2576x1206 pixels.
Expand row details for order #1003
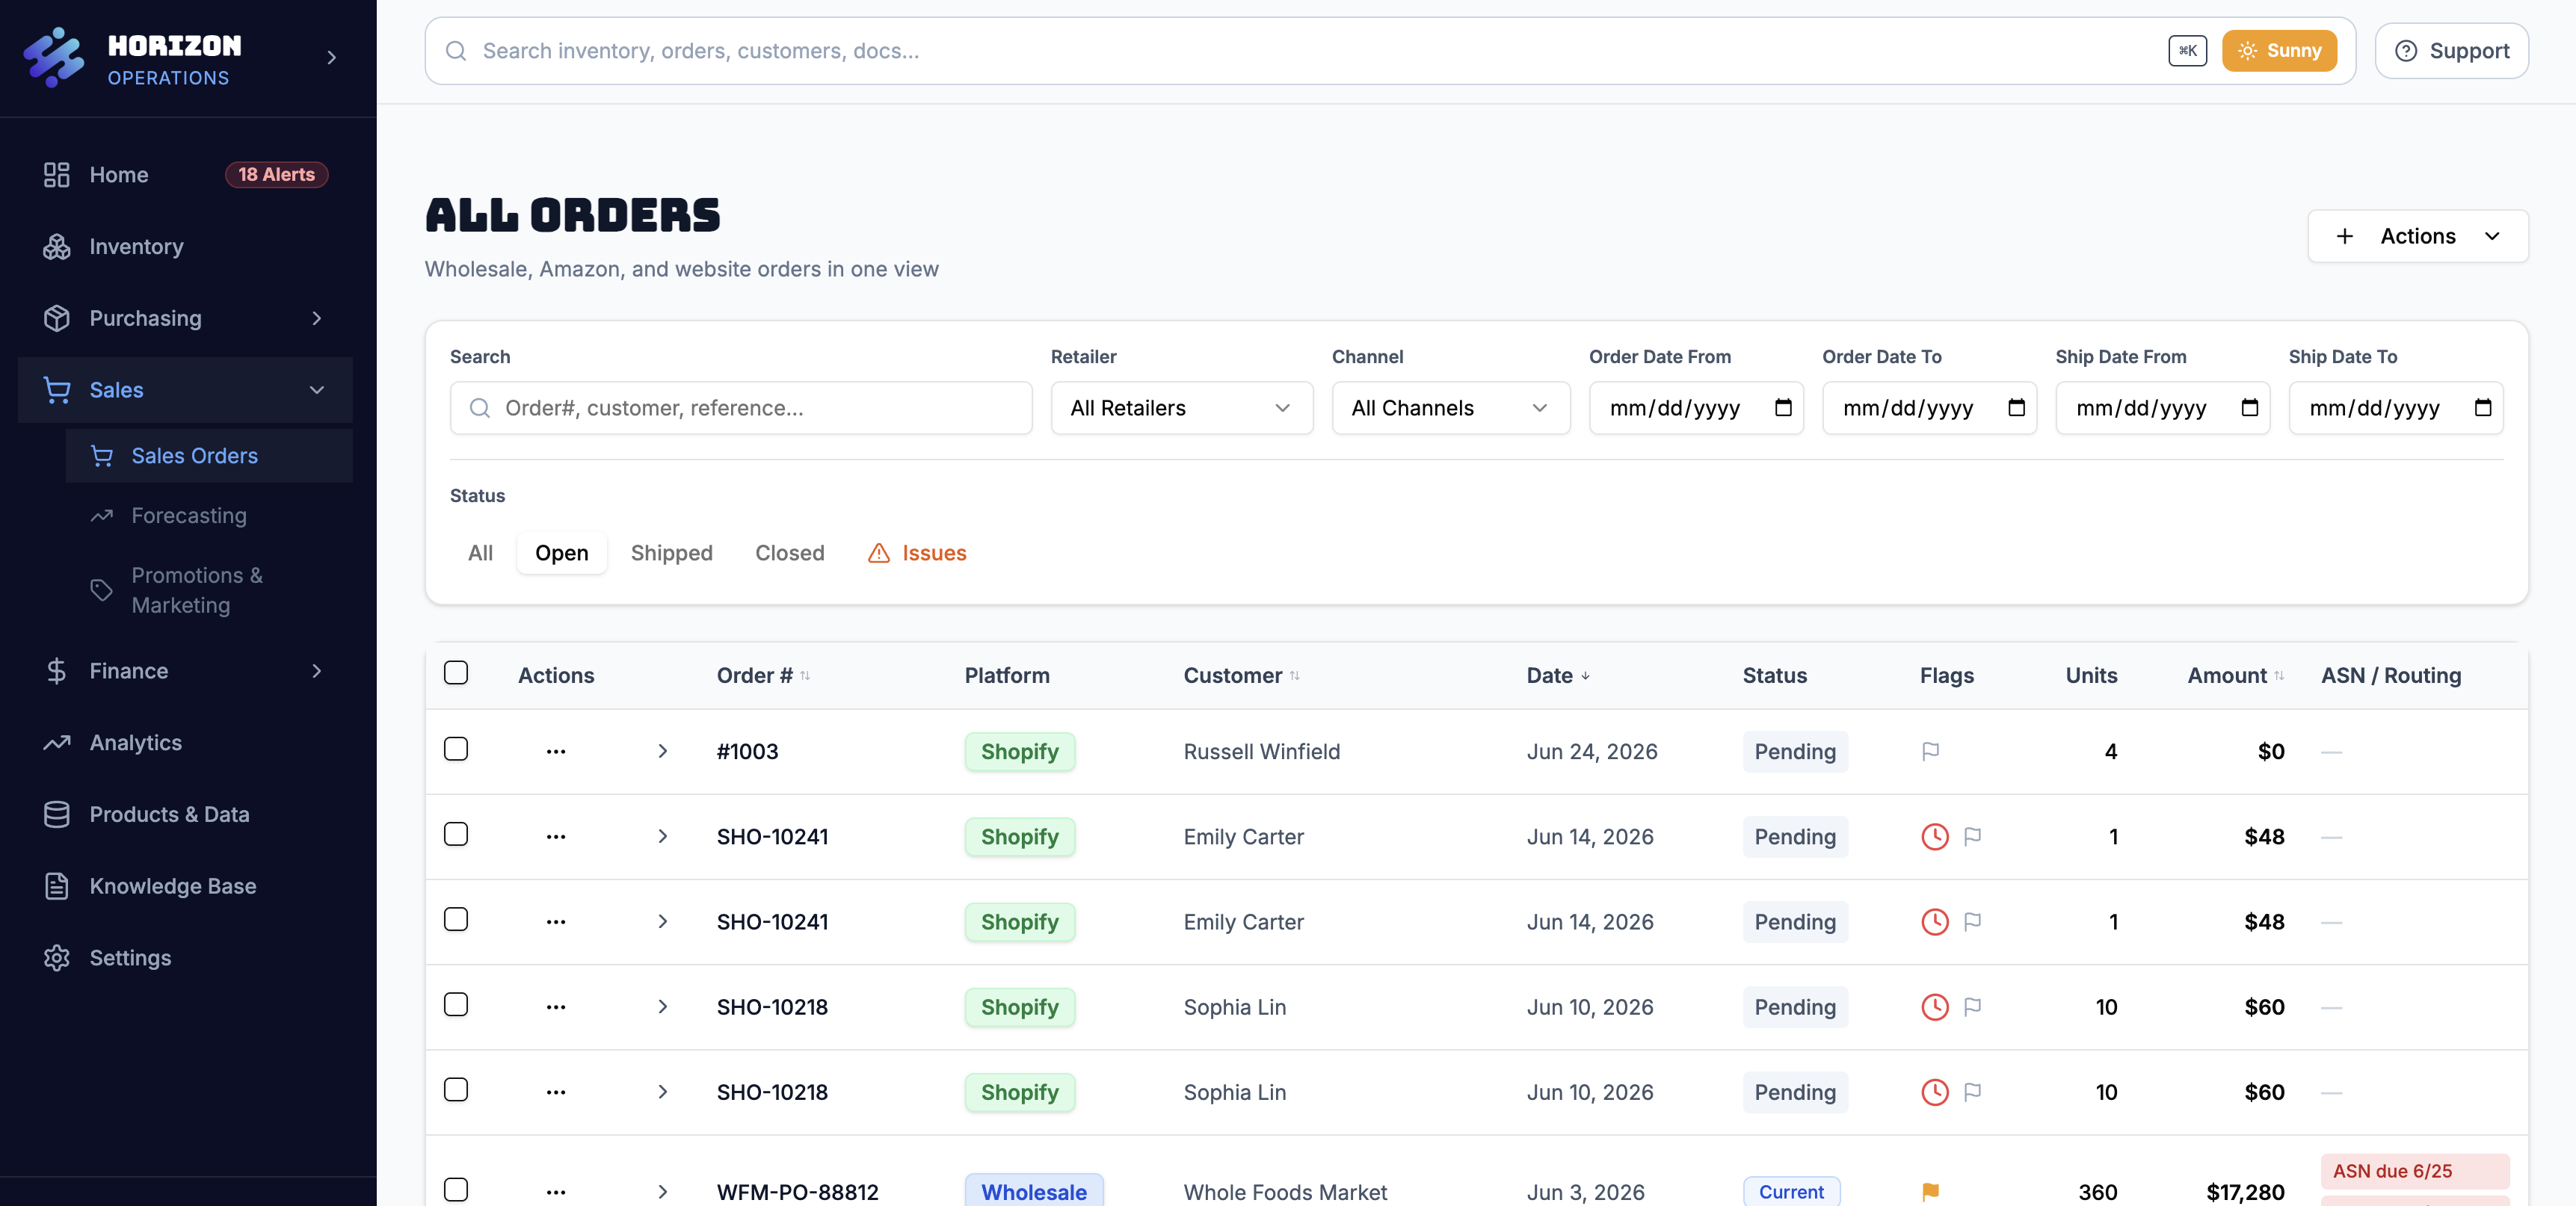tap(662, 752)
